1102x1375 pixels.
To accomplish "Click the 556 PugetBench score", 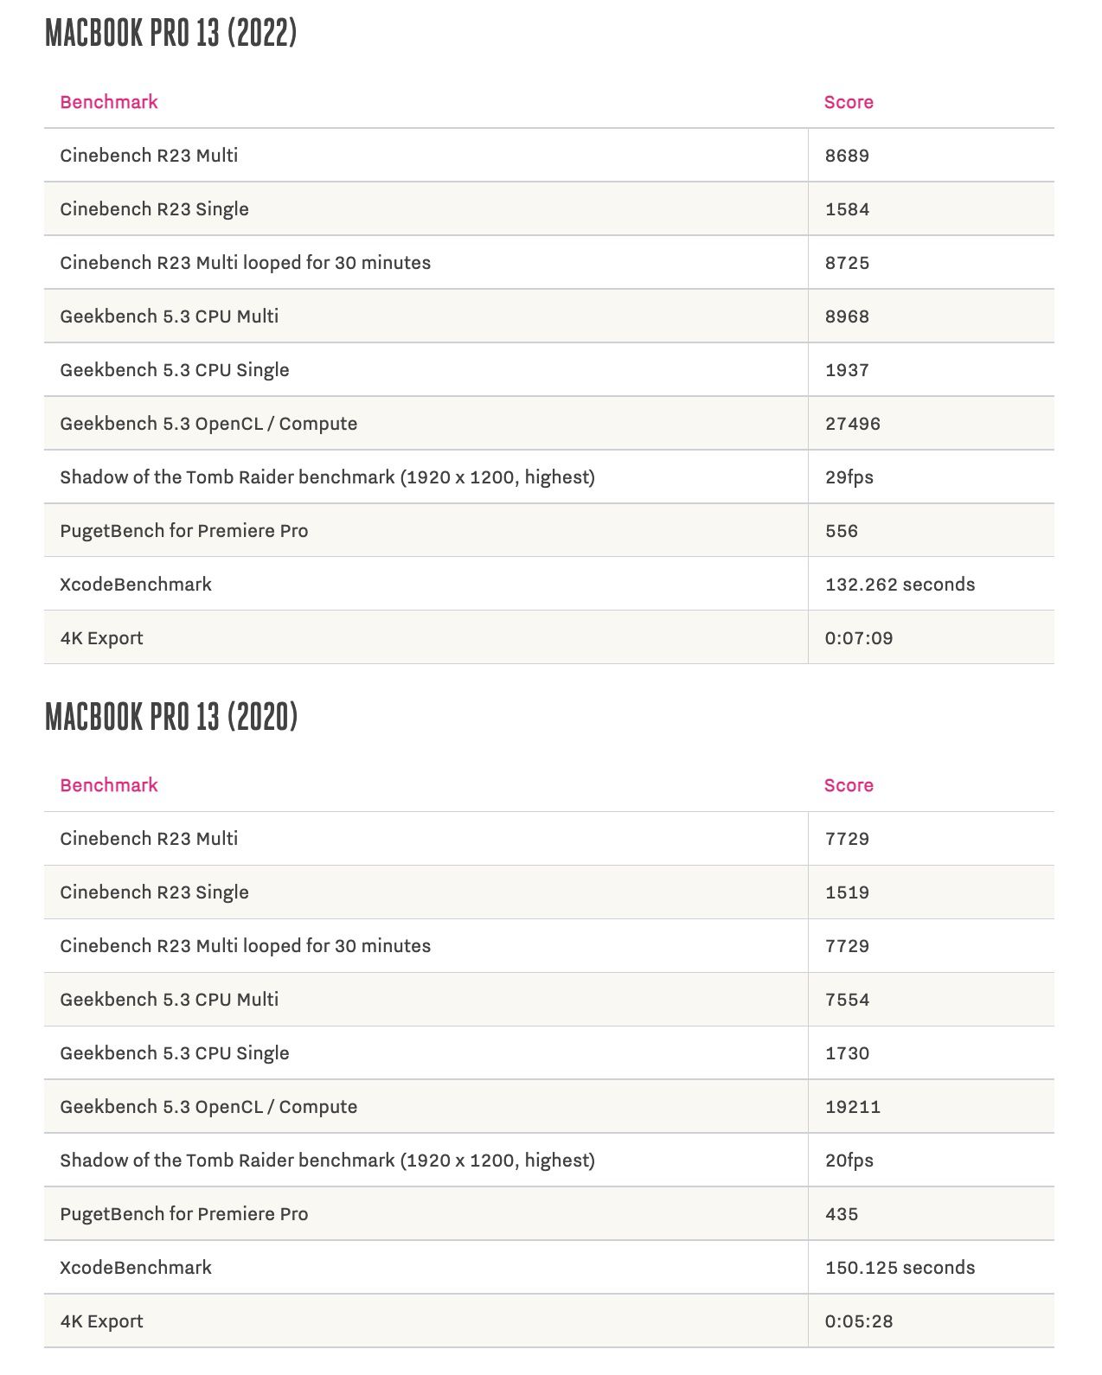I will click(x=842, y=531).
